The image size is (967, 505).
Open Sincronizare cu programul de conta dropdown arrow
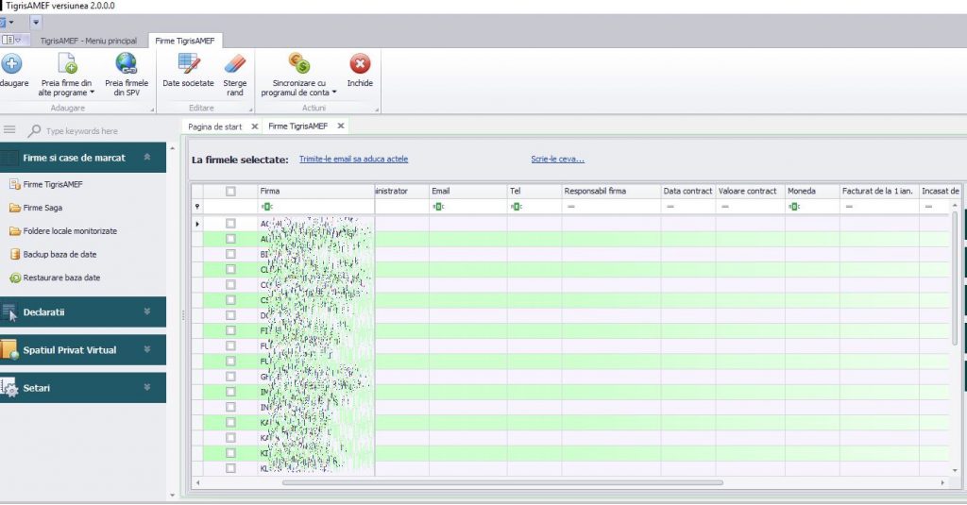[x=334, y=93]
